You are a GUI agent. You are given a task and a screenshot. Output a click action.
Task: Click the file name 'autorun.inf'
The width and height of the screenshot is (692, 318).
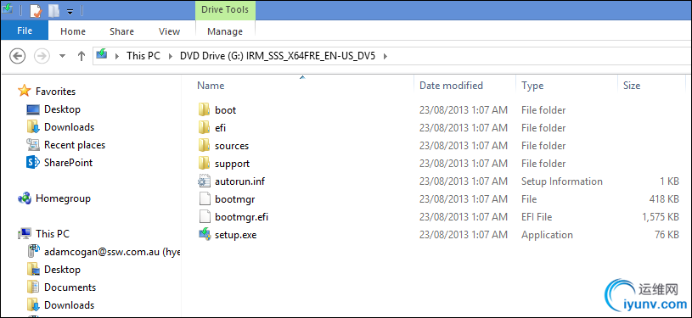pyautogui.click(x=239, y=181)
